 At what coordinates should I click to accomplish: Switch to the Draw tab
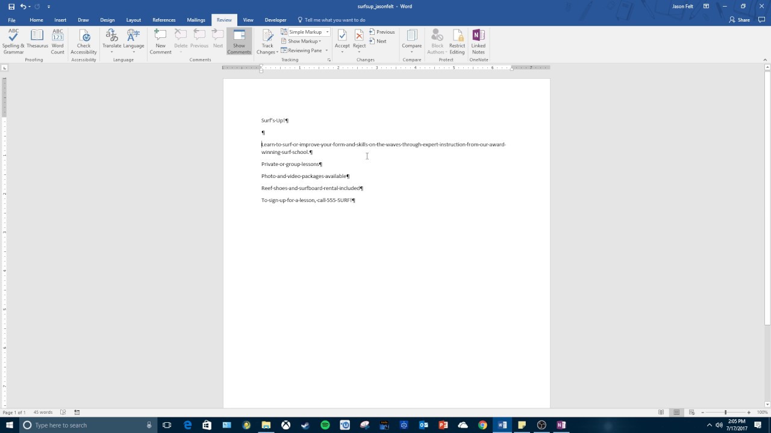click(83, 20)
